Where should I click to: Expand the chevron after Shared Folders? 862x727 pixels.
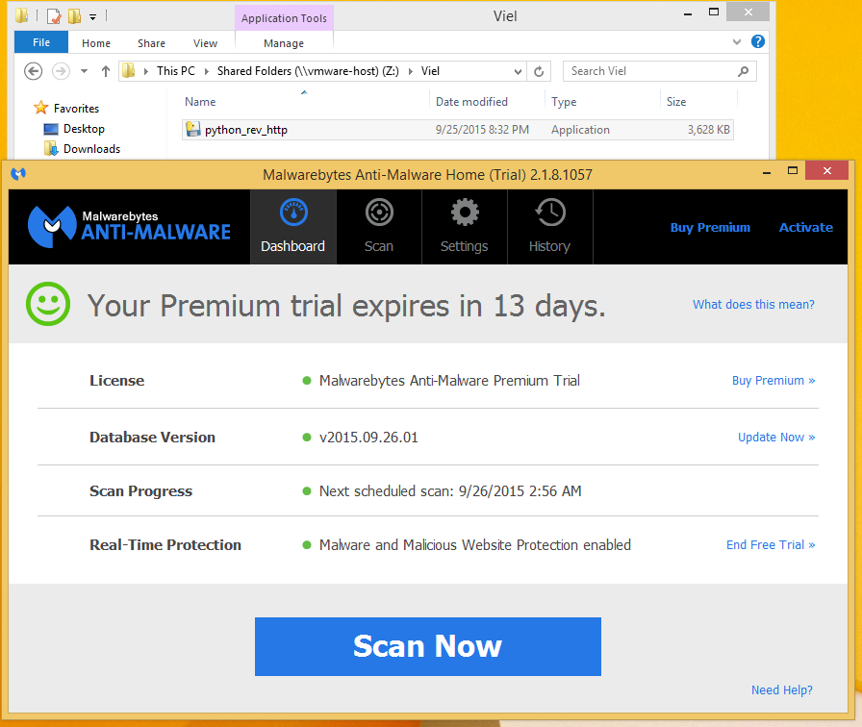point(410,71)
